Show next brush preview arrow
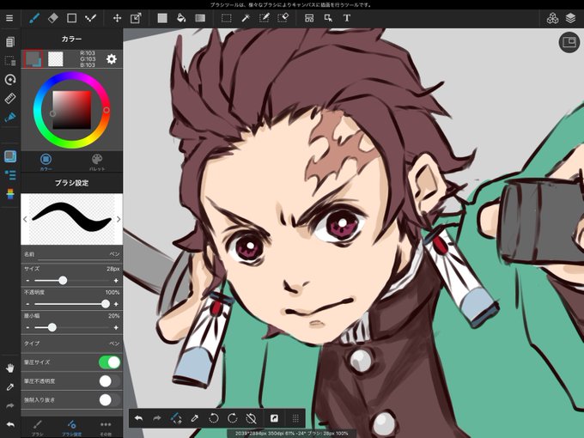 click(119, 219)
